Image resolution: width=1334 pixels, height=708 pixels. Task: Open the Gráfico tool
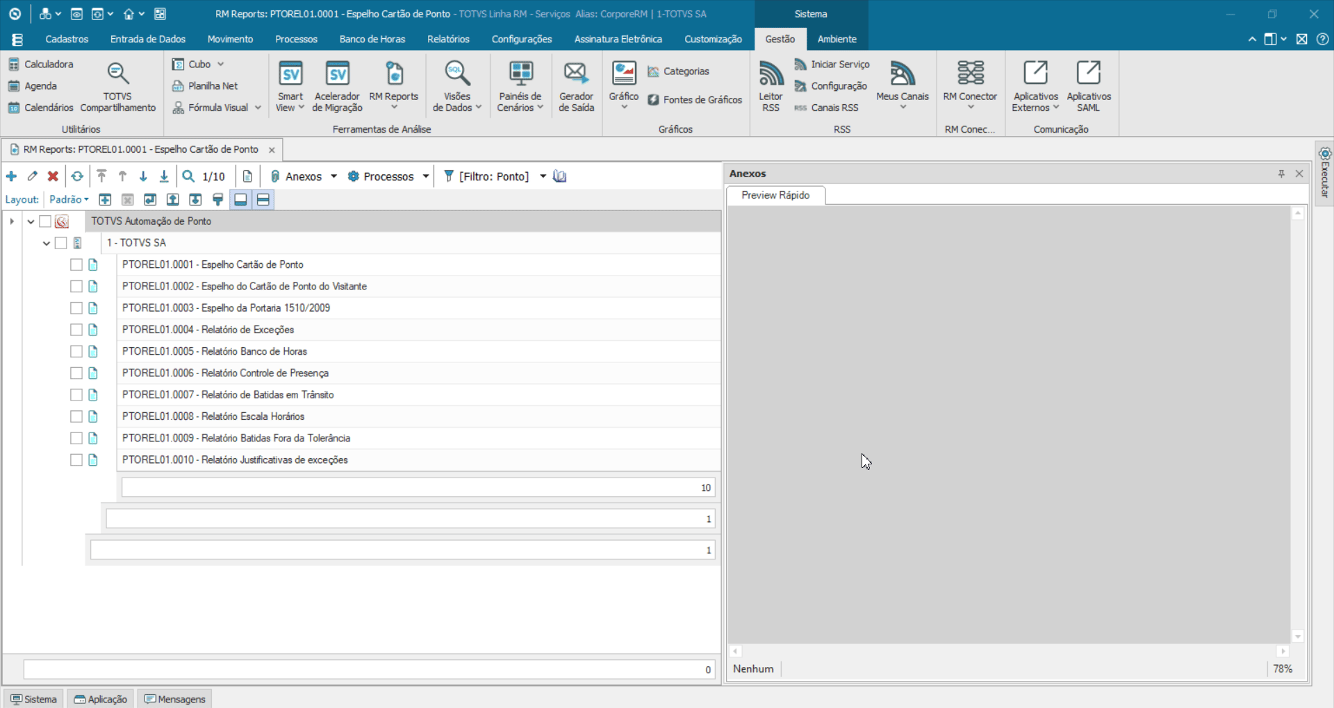point(624,85)
